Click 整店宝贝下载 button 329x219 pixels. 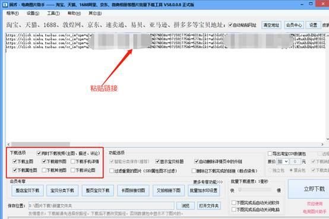tap(27, 191)
